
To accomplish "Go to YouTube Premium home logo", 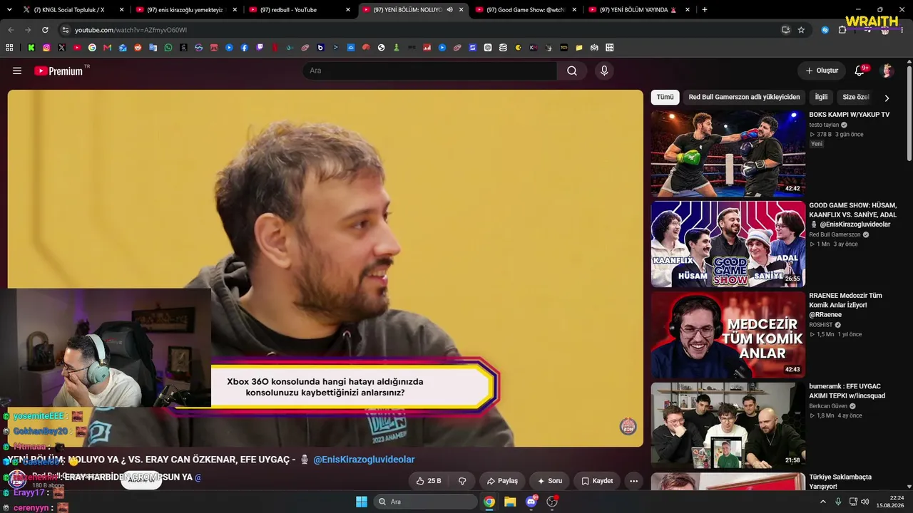I will tap(59, 71).
